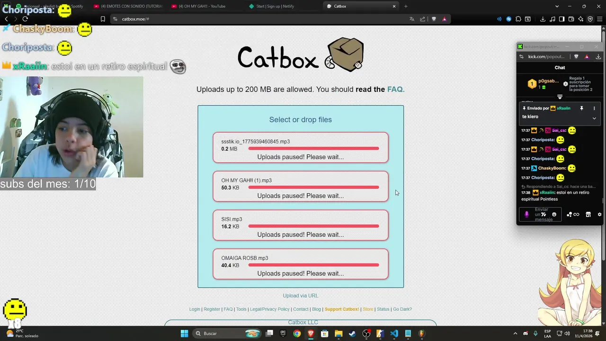This screenshot has width=606, height=341.
Task: Open site settings icon left of catbox.moe
Action: point(115,19)
